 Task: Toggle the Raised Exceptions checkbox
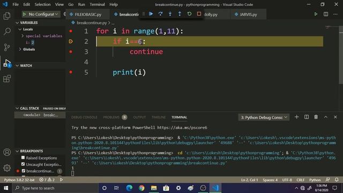23,158
